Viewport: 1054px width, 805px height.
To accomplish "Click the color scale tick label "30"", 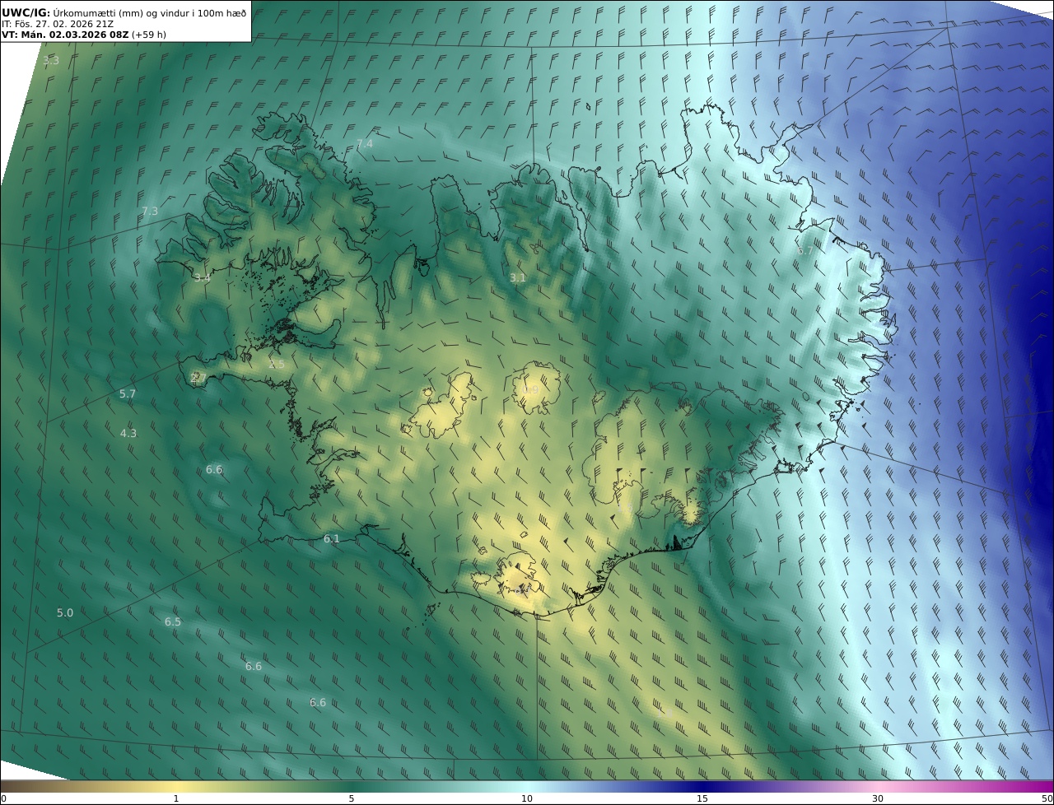I will click(x=878, y=798).
